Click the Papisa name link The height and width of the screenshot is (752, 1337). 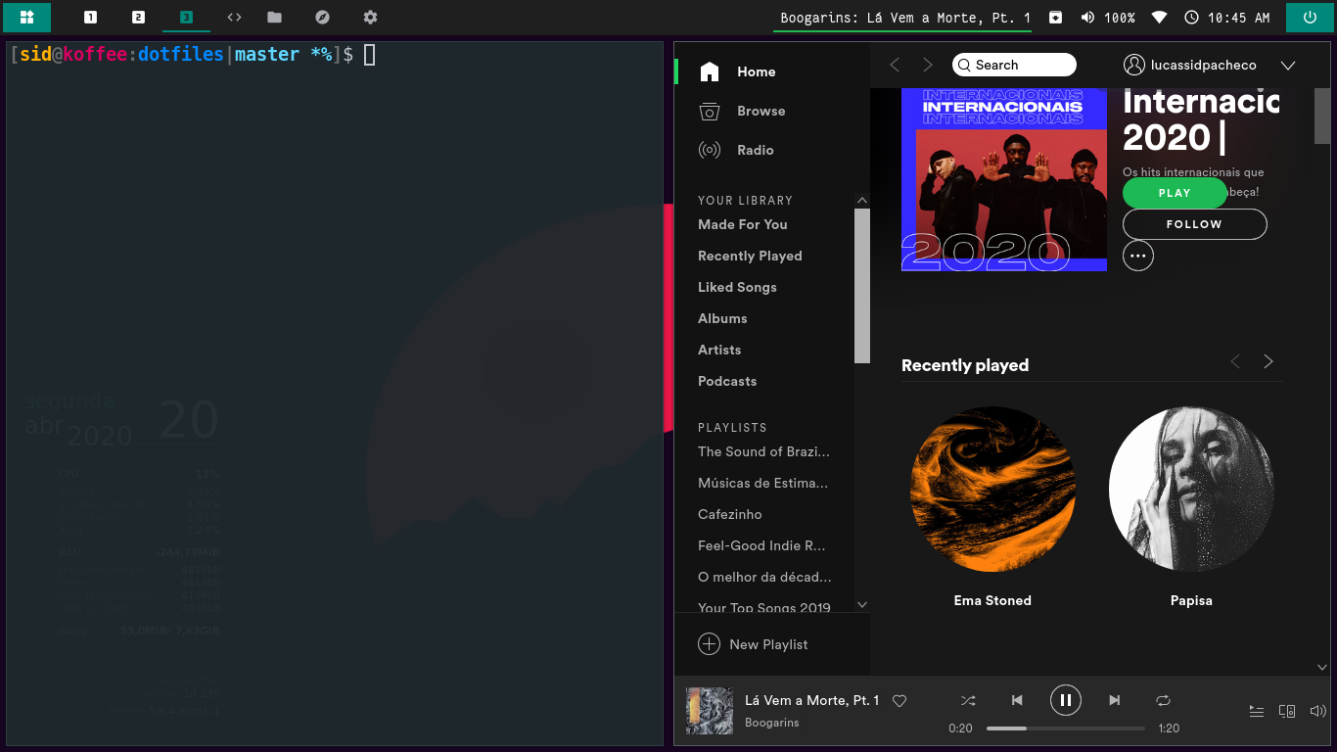click(1191, 600)
